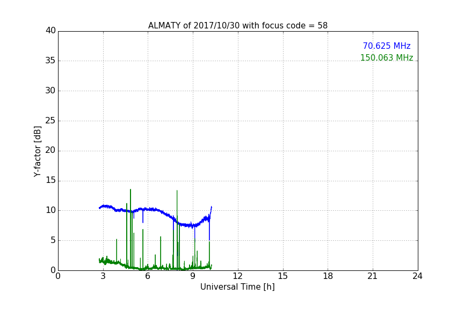Click the plot title 'ALMATY of 2017/10/30 with focus code = 58'
Viewport: 464px width, 309px height.
click(237, 25)
